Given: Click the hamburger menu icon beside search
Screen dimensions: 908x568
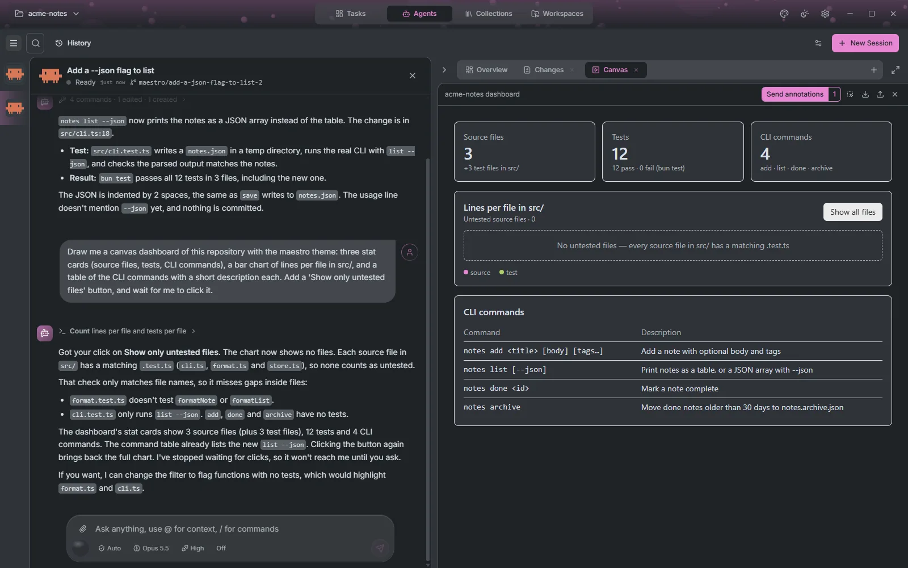Looking at the screenshot, I should click(14, 43).
